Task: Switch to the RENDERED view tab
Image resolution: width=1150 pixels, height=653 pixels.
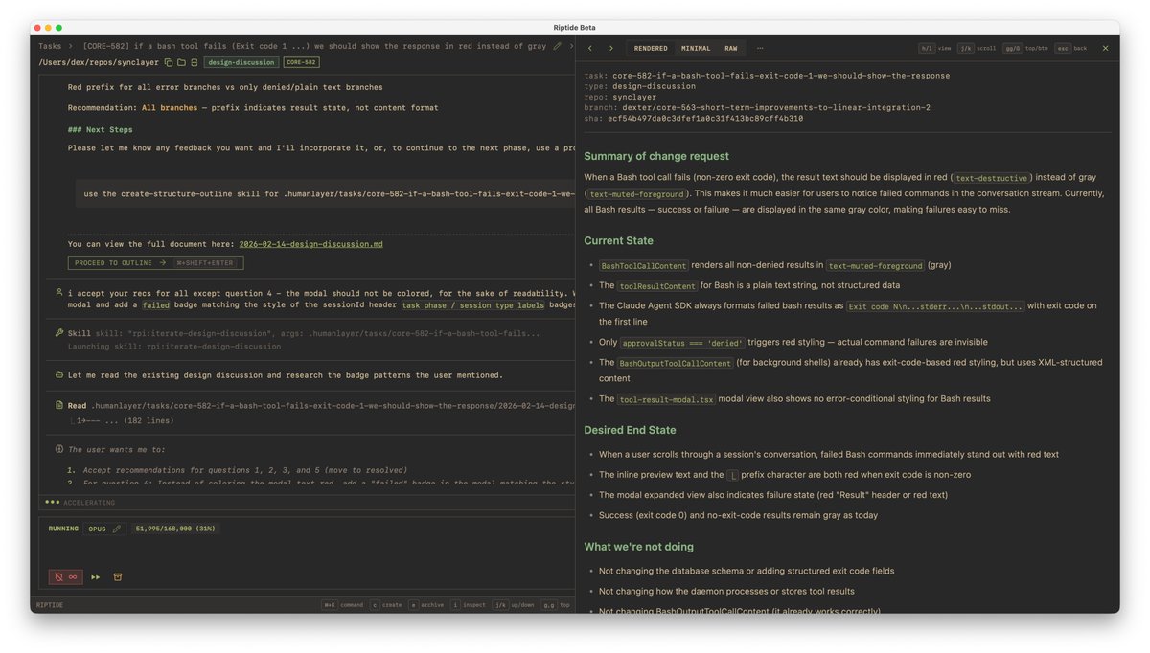Action: [x=651, y=48]
